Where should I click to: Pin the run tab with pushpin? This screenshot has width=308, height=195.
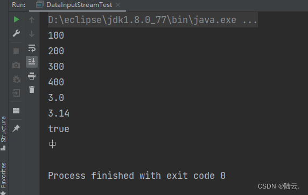coord(16,128)
